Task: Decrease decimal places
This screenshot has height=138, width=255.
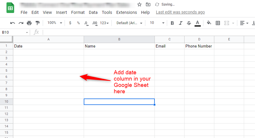Action: coord(86,23)
